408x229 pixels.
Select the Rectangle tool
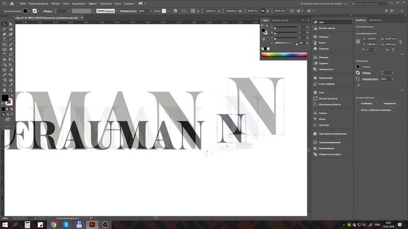tap(4, 45)
